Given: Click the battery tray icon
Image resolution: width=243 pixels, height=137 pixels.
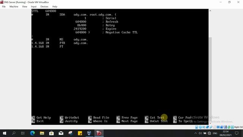Looking at the screenshot, I should (x=205, y=133).
